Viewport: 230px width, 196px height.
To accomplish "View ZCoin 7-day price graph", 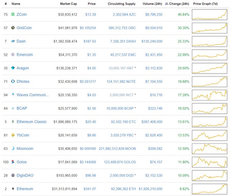I will pyautogui.click(x=210, y=14).
